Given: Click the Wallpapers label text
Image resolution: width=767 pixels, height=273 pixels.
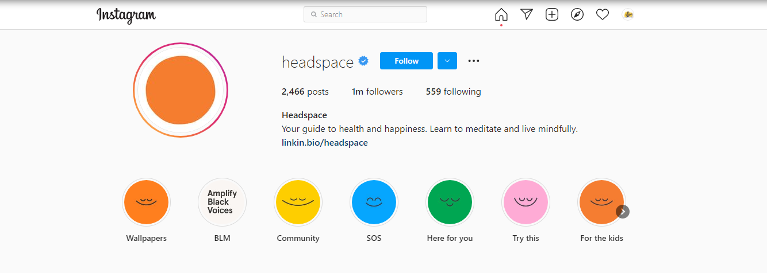Looking at the screenshot, I should point(147,238).
